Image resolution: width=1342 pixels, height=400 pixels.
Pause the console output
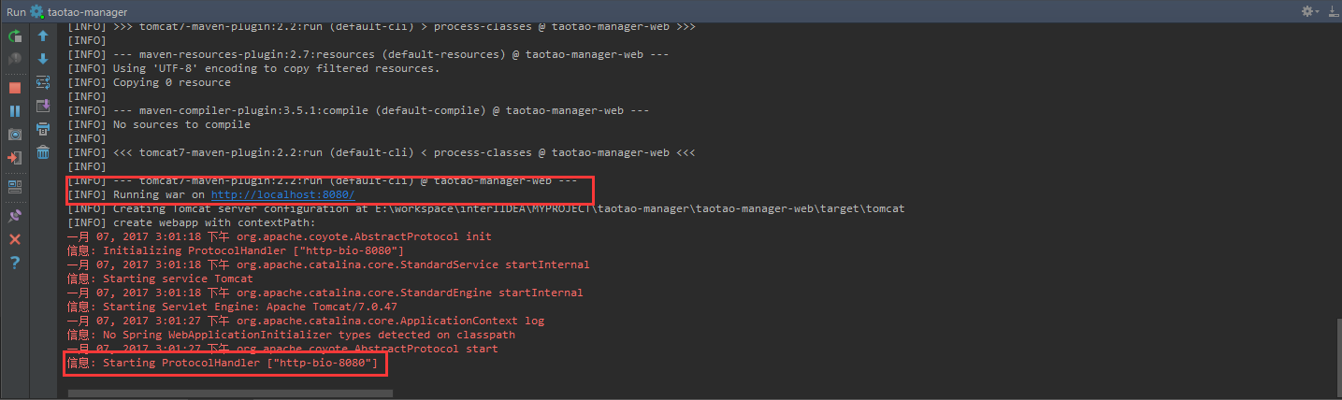pyautogui.click(x=15, y=111)
